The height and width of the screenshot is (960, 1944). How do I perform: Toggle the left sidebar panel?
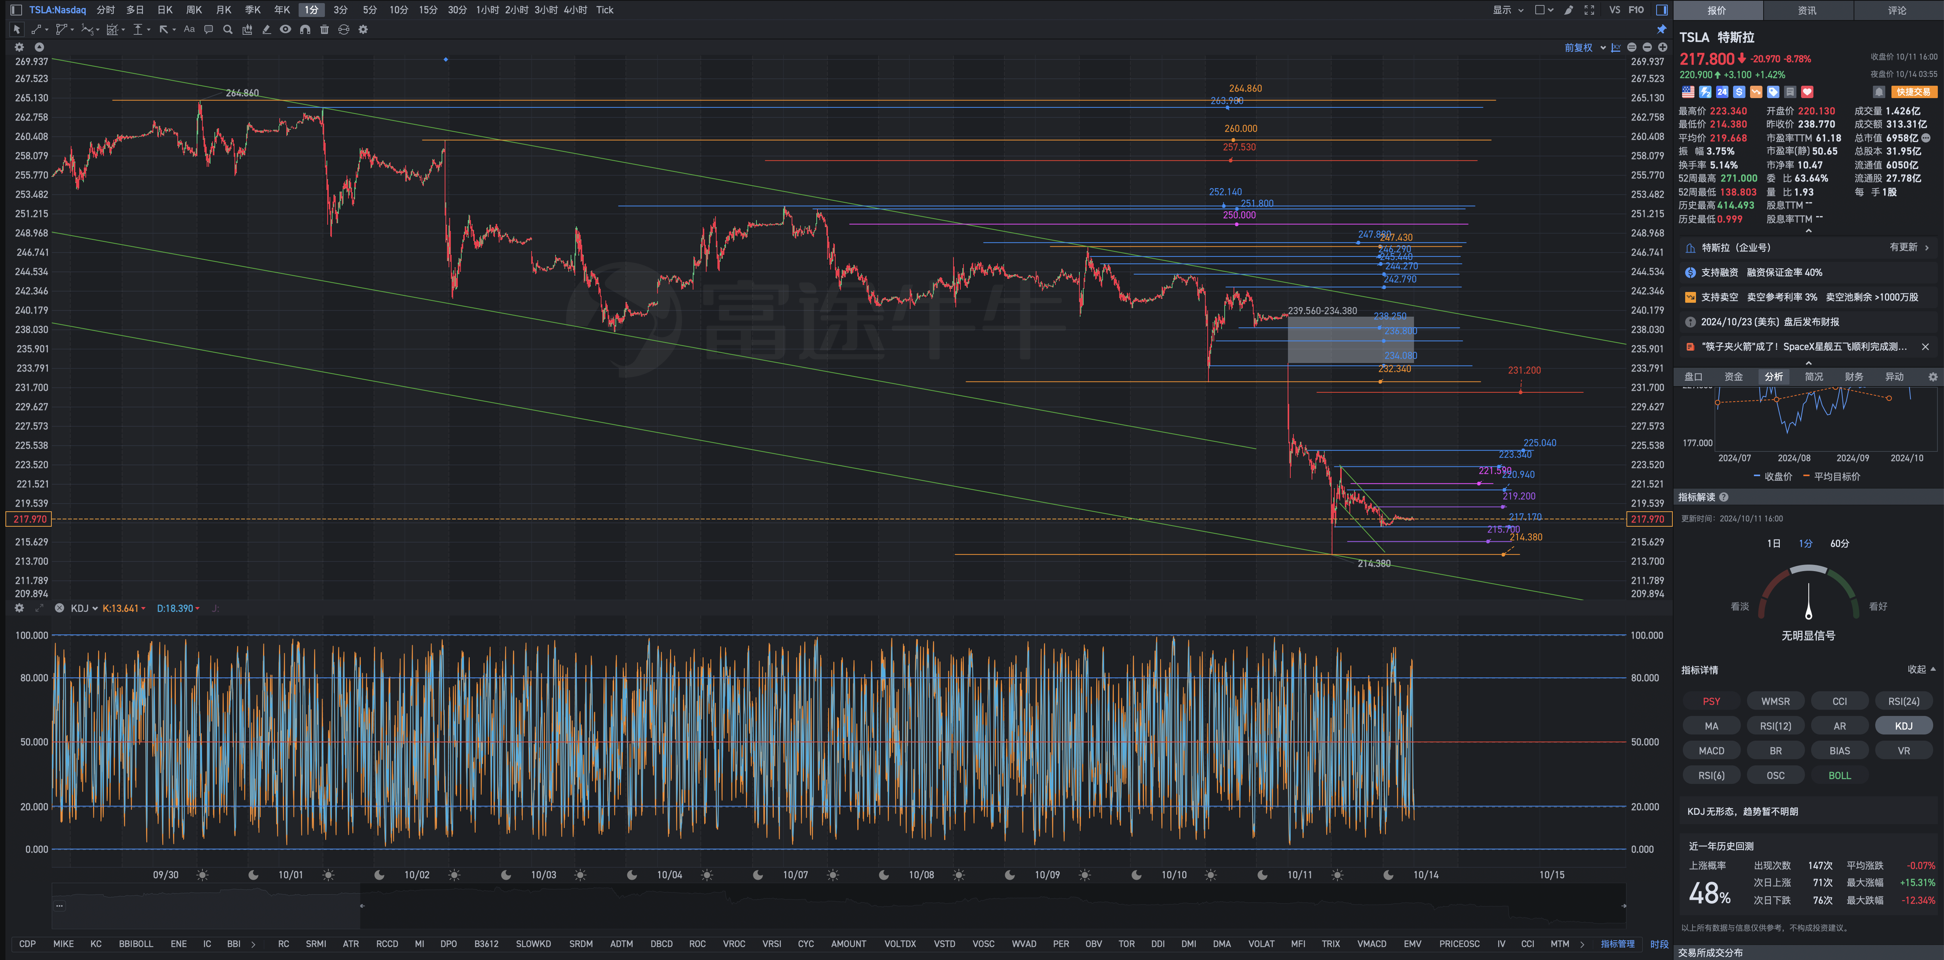[16, 10]
